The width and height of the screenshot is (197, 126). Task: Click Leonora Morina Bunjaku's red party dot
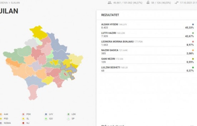193,42
